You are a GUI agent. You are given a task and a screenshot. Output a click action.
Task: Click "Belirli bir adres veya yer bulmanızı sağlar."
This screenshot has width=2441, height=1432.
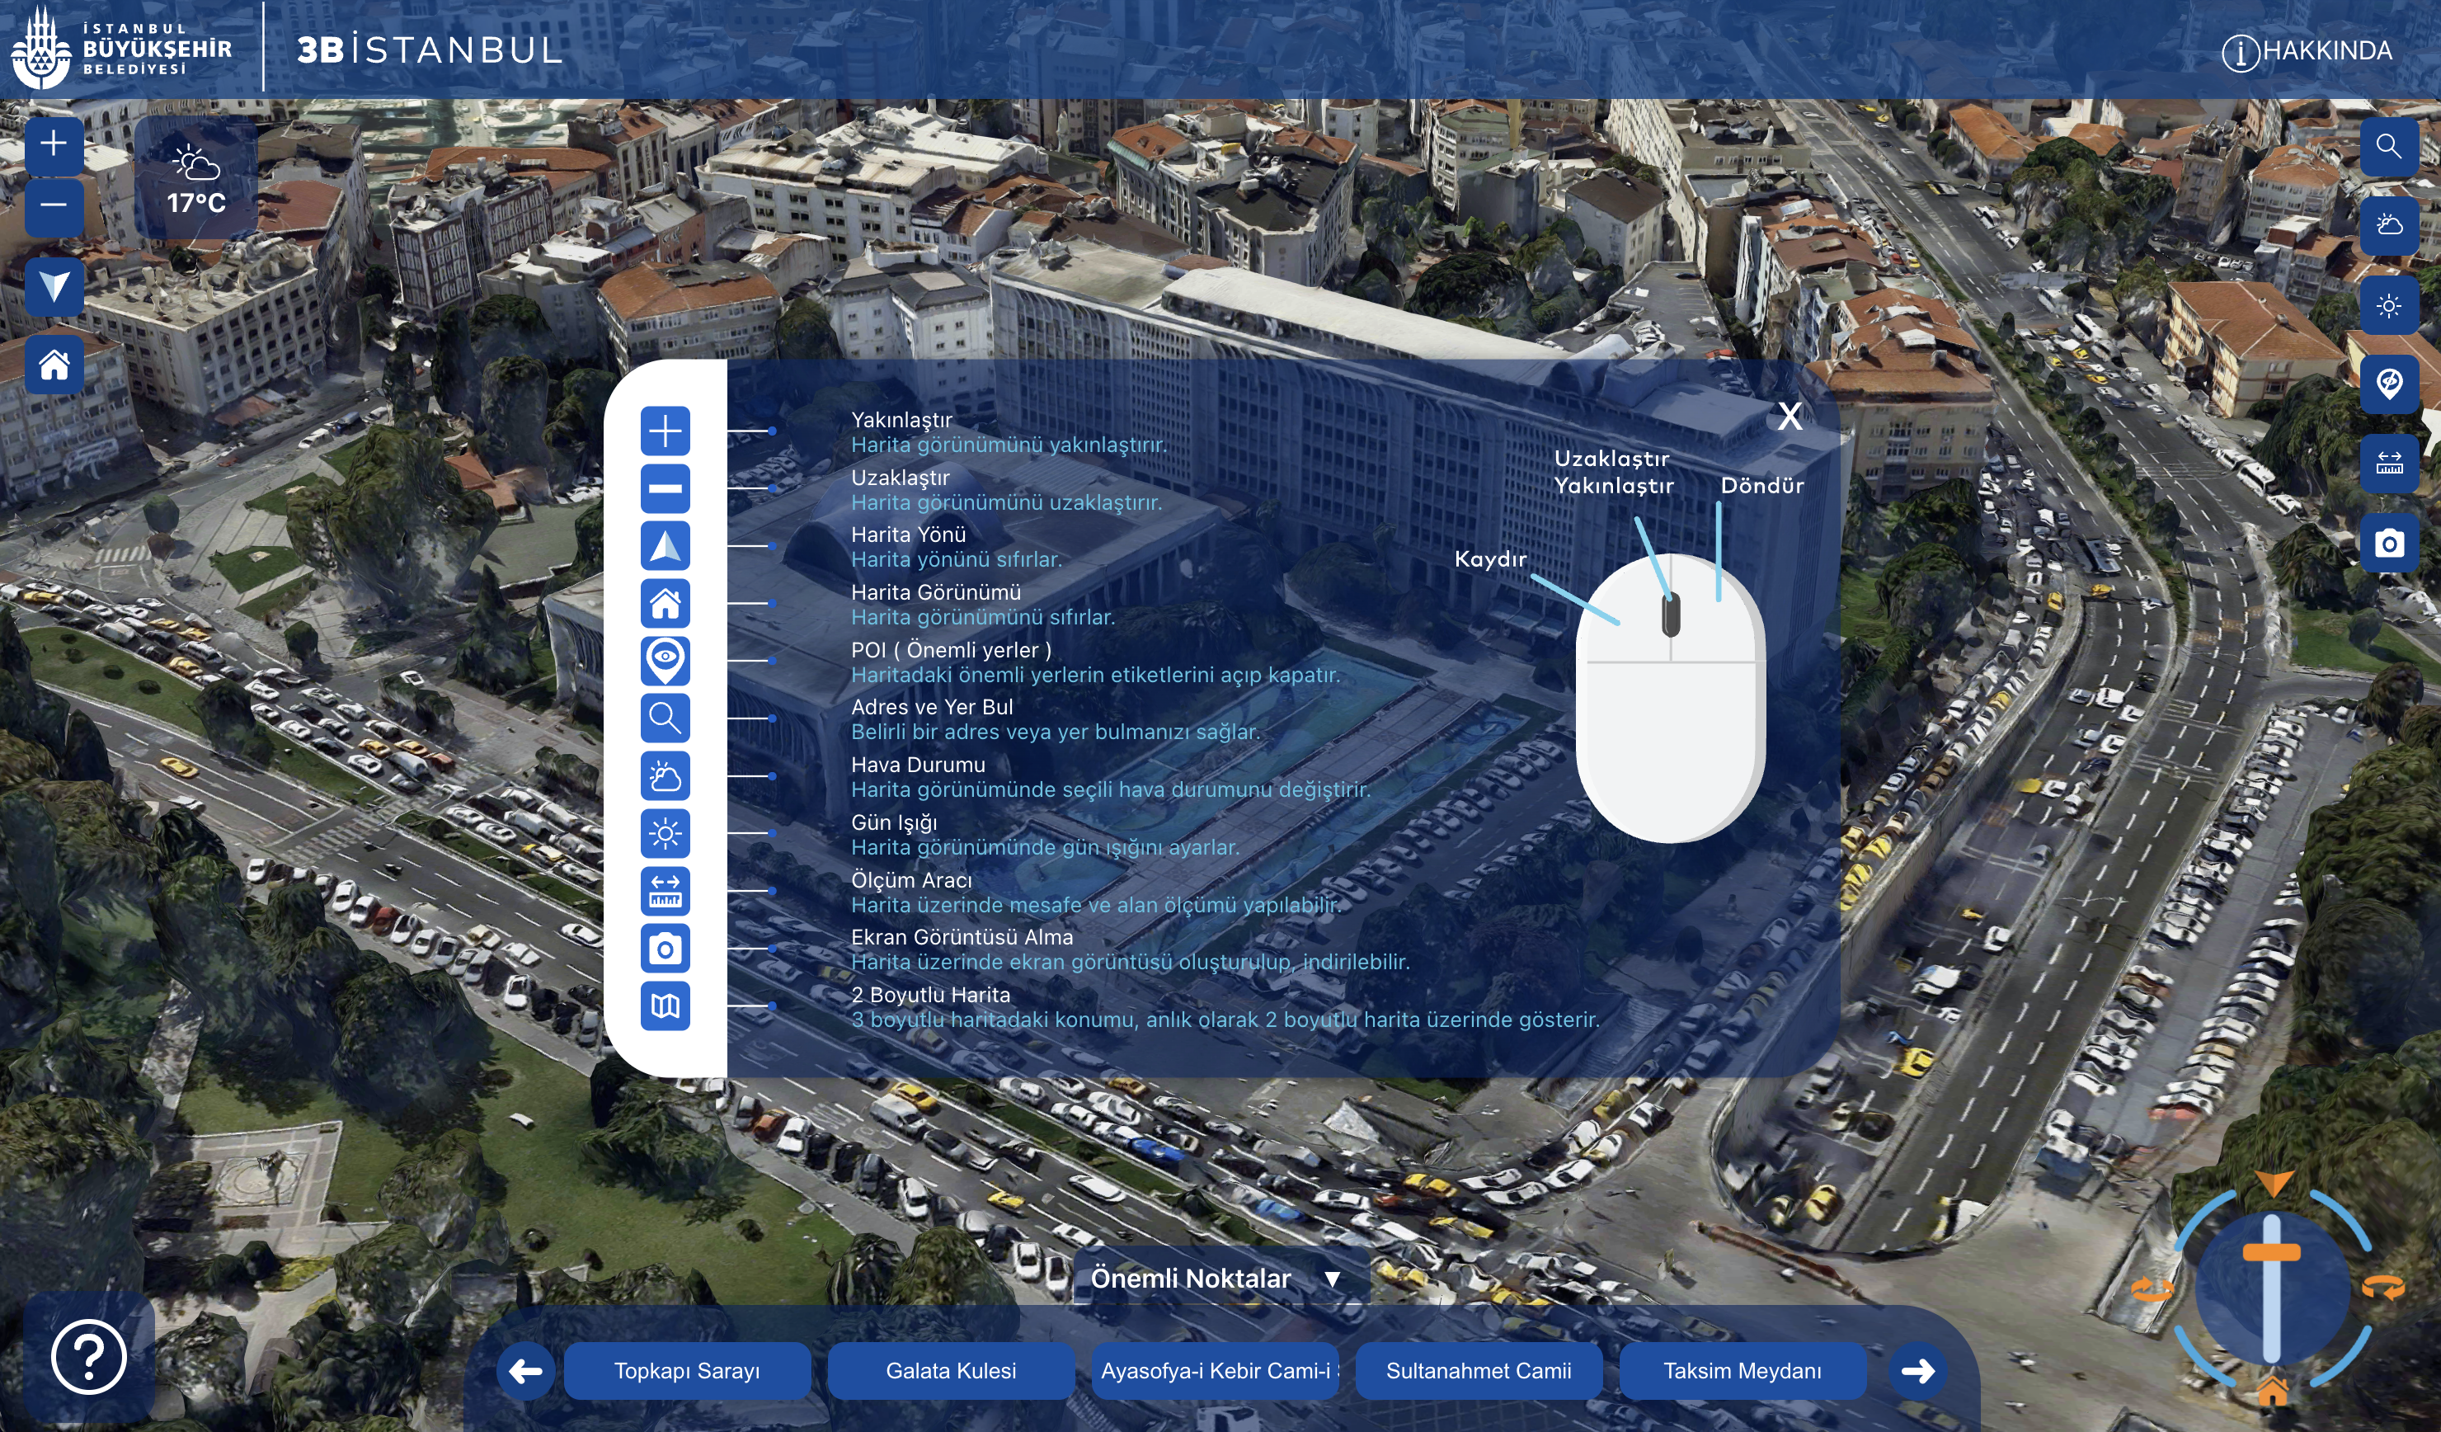(x=1056, y=732)
